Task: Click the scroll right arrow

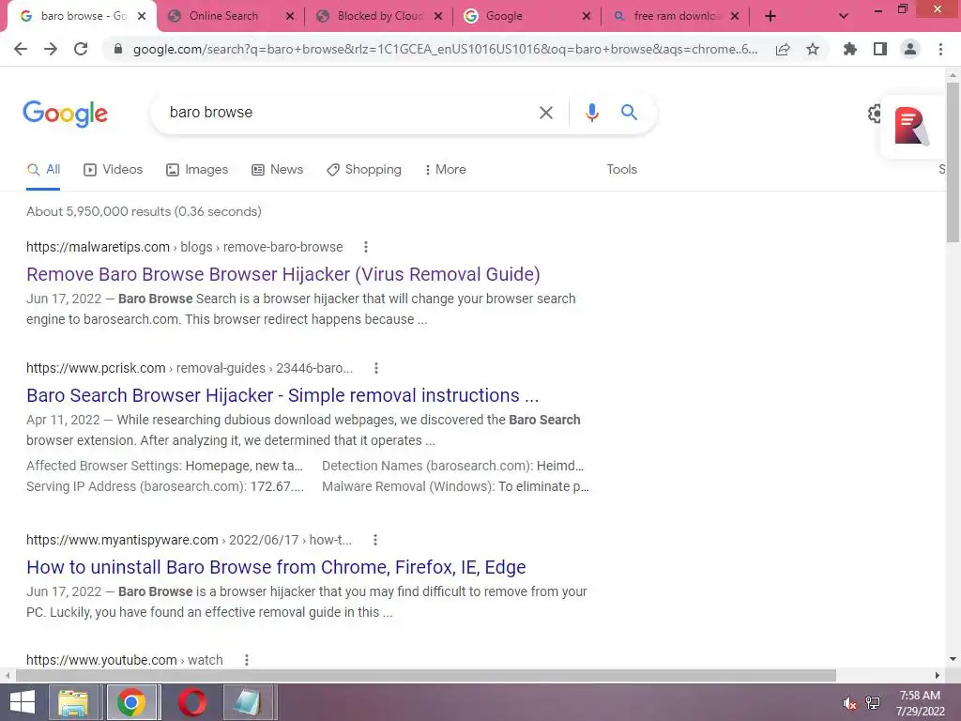Action: click(x=938, y=675)
